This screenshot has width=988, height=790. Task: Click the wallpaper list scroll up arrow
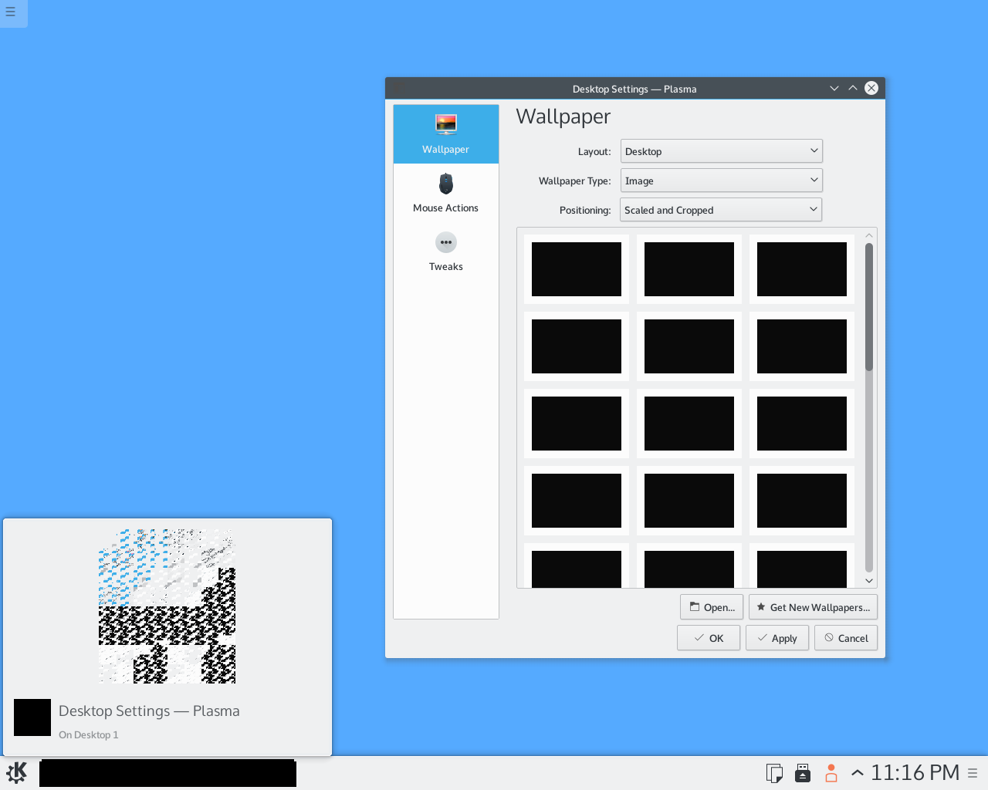coord(869,235)
